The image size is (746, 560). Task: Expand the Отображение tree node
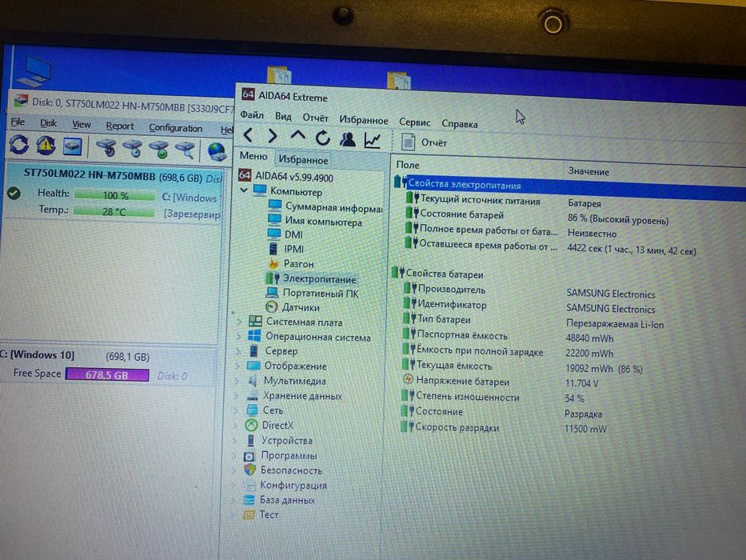[237, 366]
